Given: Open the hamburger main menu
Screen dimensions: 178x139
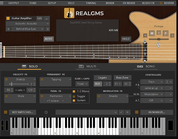Looking at the screenshot, I should (x=2, y=3).
